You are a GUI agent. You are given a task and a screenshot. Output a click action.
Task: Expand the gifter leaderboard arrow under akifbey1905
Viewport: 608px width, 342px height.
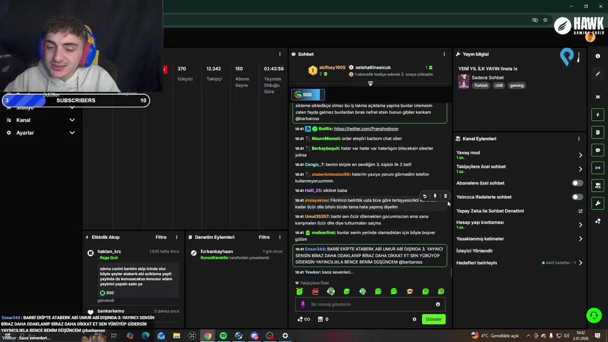pyautogui.click(x=370, y=83)
